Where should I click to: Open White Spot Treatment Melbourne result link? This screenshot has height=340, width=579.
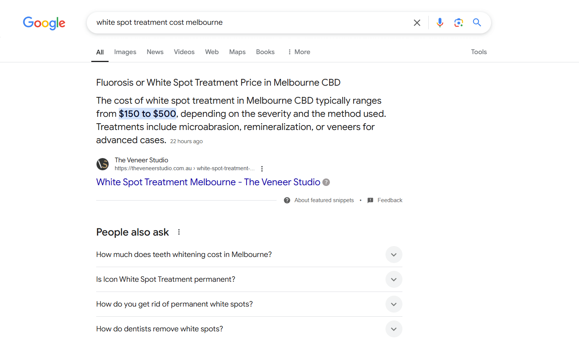click(208, 182)
